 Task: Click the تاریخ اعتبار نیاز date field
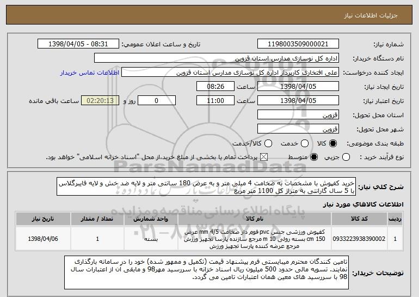[x=298, y=101]
